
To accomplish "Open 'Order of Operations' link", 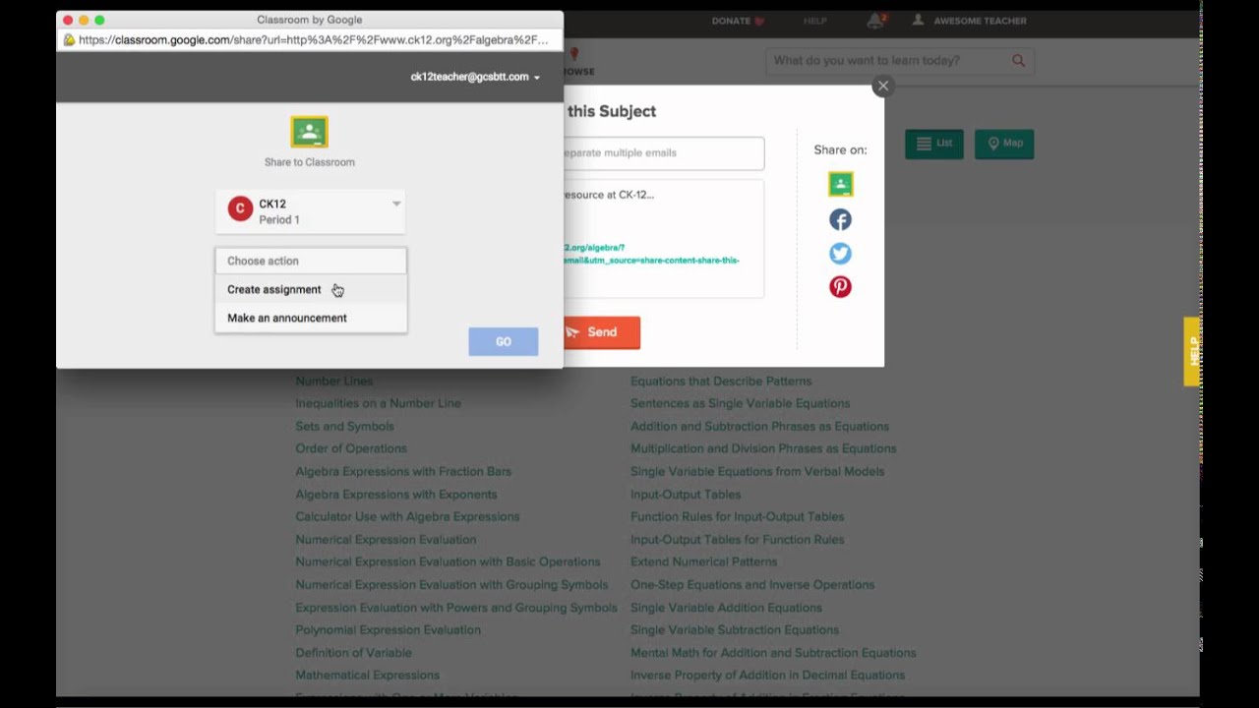I will [351, 448].
